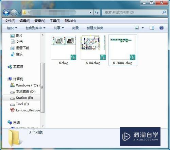Click the 3 个对象 status text
The height and width of the screenshot is (150, 170).
pyautogui.click(x=36, y=132)
